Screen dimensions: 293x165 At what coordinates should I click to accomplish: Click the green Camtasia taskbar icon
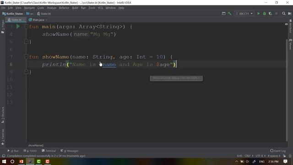tap(38, 161)
